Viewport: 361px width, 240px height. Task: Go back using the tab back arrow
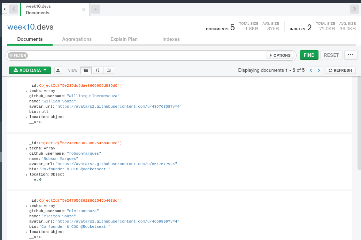tap(14, 9)
